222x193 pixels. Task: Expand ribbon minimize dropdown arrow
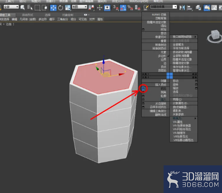click(89, 15)
